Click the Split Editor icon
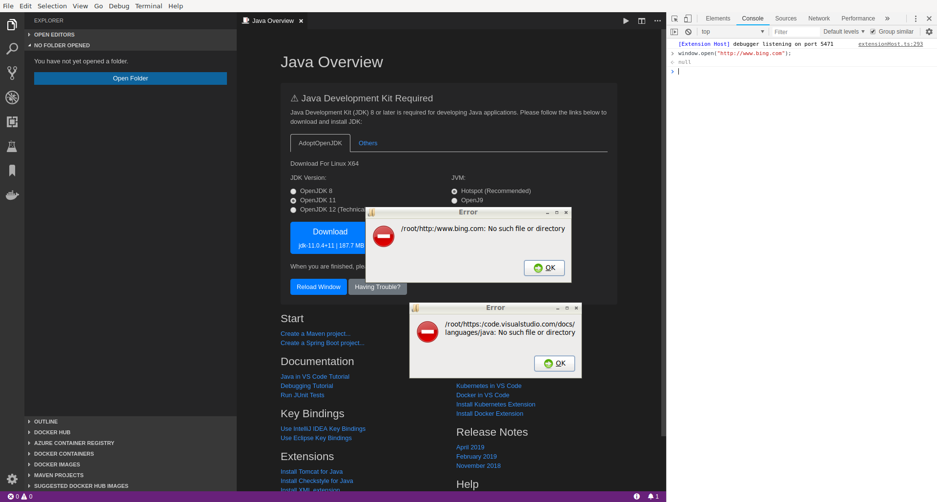Viewport: 937px width, 502px height. [x=642, y=21]
